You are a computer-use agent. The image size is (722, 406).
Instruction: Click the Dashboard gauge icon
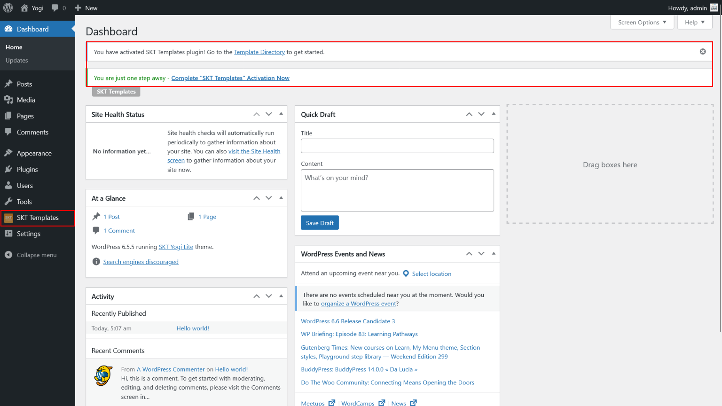tap(8, 29)
